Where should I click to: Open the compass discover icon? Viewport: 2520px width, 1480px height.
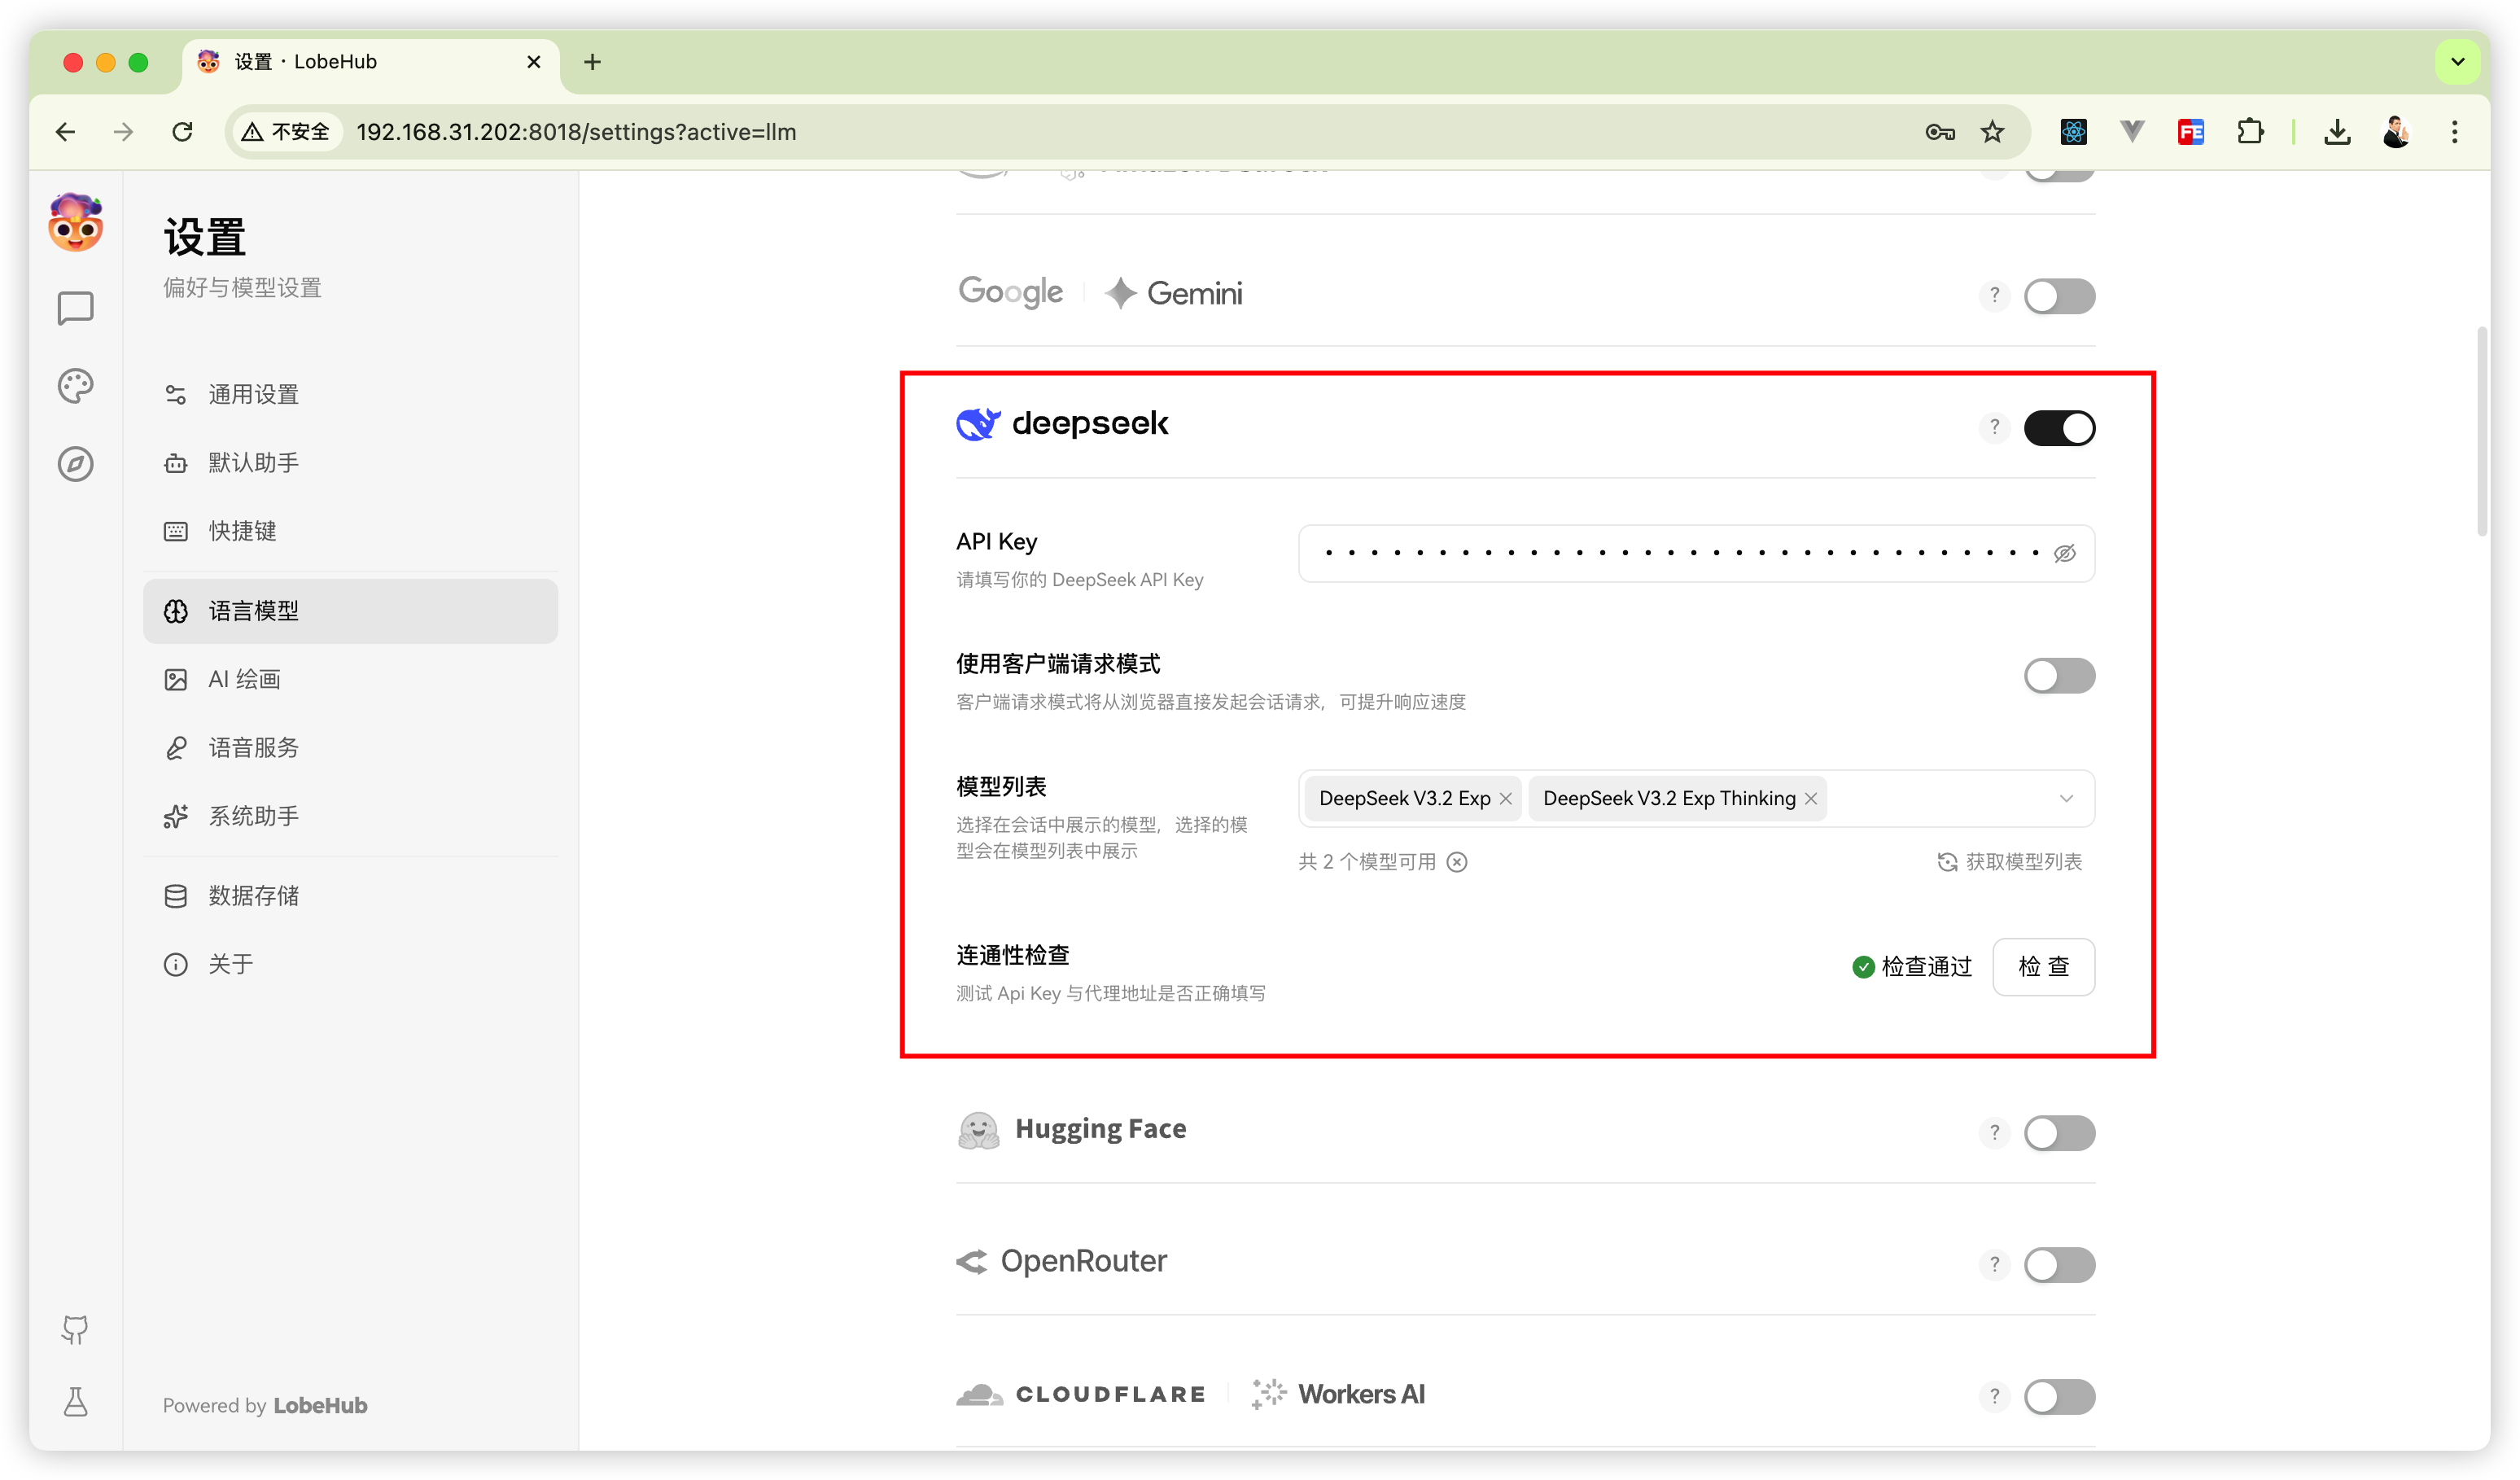pyautogui.click(x=75, y=464)
